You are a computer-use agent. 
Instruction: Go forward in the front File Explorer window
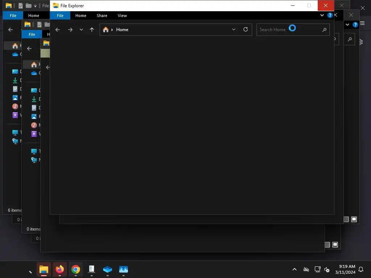point(70,30)
